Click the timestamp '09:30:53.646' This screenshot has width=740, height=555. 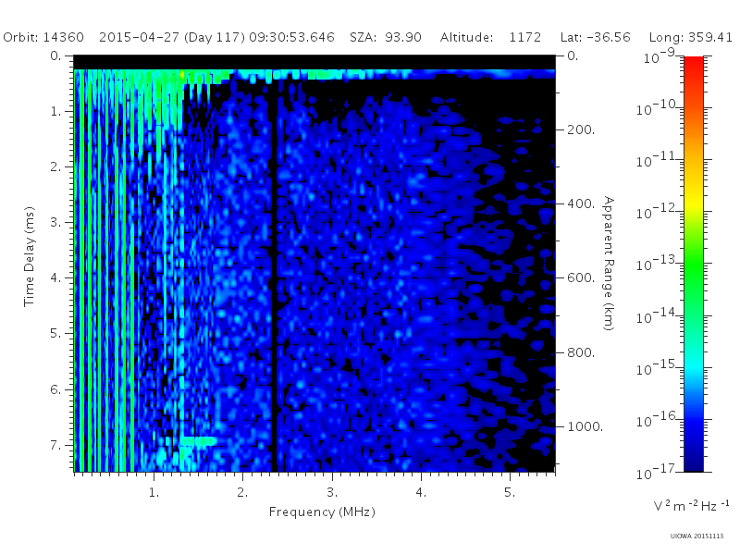point(291,37)
